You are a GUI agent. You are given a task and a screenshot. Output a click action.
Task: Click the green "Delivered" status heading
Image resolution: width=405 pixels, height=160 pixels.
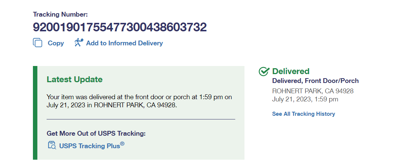tap(291, 71)
